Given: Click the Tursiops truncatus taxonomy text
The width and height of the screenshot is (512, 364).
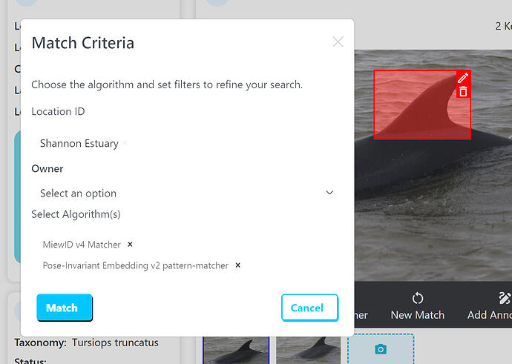Looking at the screenshot, I should point(115,343).
